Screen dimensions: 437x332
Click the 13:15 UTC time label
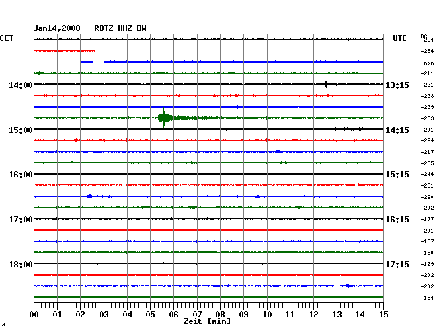tap(397, 85)
